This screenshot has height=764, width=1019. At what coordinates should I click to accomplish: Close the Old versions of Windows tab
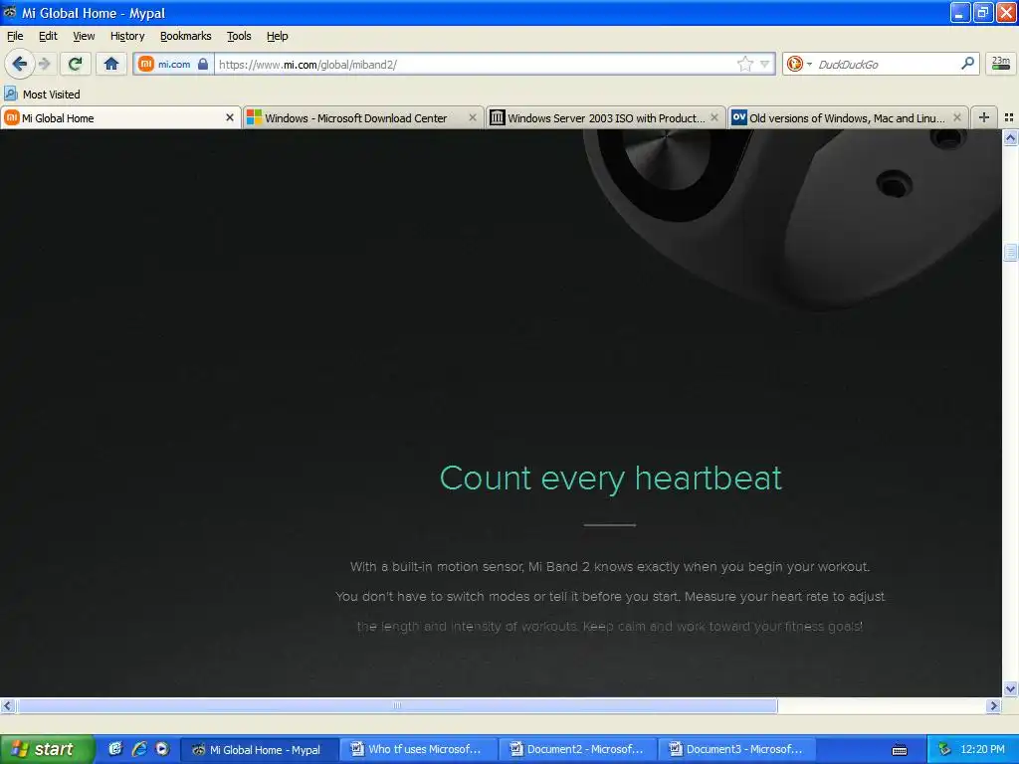click(957, 117)
